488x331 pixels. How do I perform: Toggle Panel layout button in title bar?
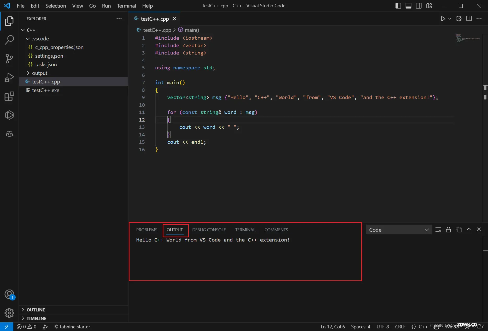(408, 6)
